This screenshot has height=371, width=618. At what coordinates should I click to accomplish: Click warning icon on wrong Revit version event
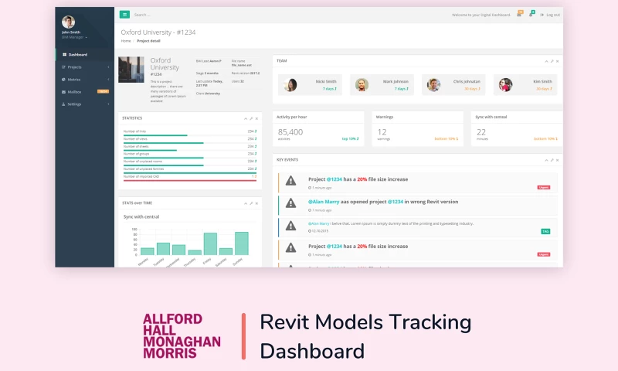click(291, 203)
